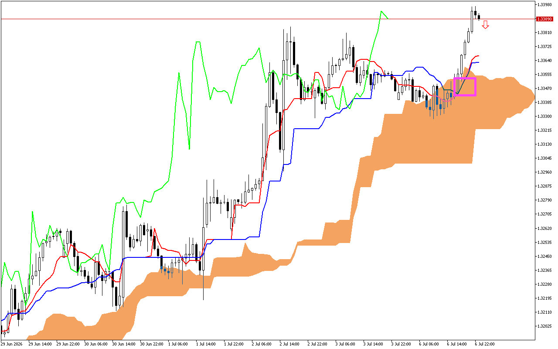Click the 1.33640 price label
558x349 pixels.
pos(545,61)
